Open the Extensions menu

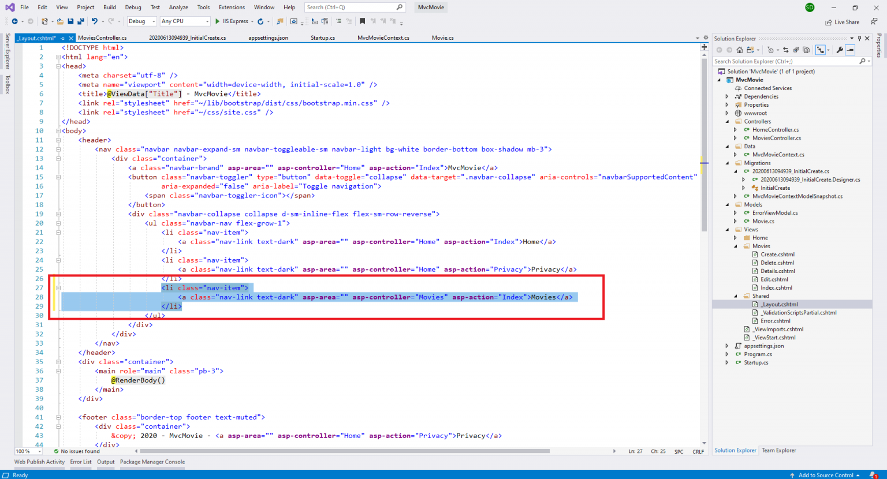232,8
